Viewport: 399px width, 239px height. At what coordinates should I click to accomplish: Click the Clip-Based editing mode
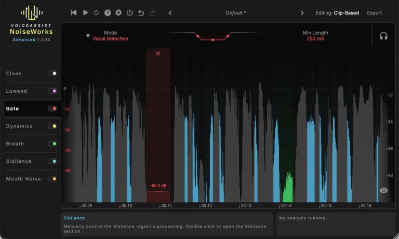[347, 12]
